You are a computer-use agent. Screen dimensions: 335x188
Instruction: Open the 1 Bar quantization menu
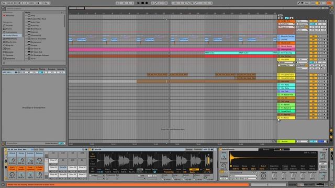click(x=47, y=3)
